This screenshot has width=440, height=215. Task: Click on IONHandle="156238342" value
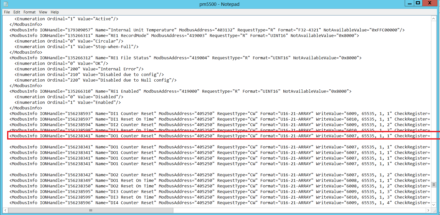click(66, 175)
